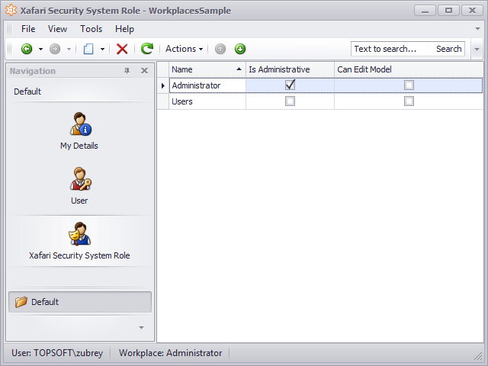
Task: Open the Back button history dropdown
Action: [40, 49]
